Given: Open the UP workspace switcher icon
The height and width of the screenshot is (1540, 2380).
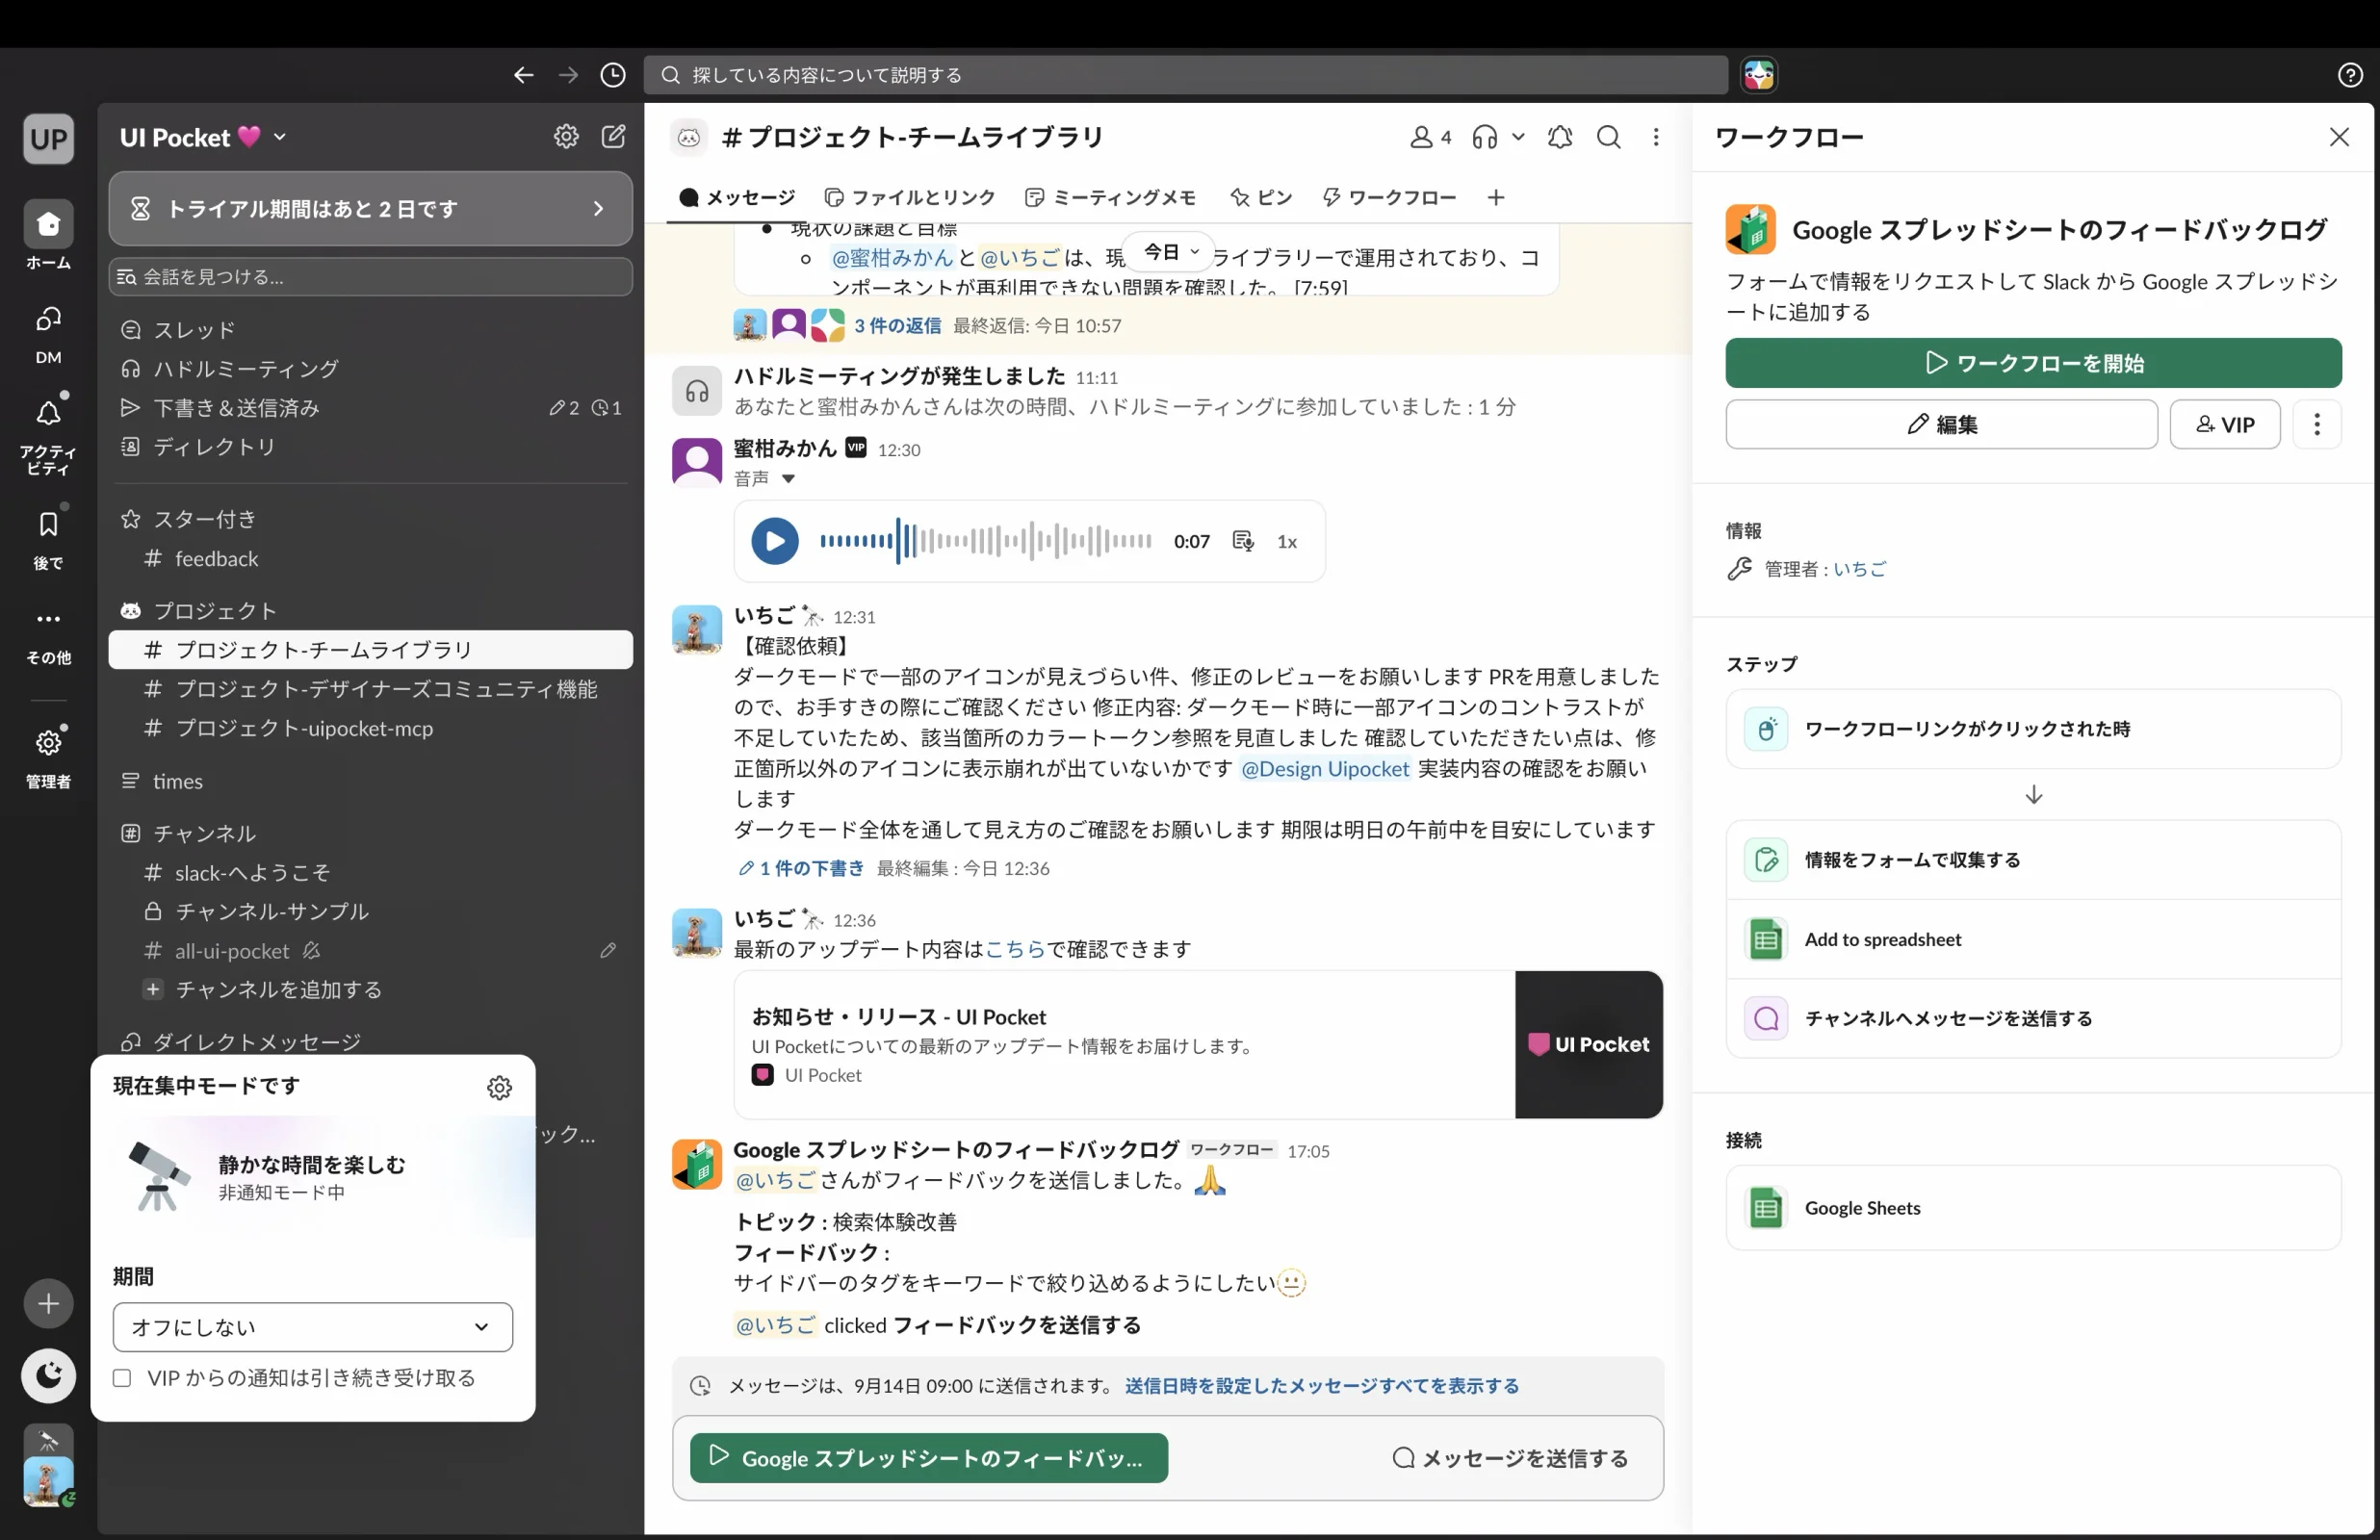Looking at the screenshot, I should [48, 137].
